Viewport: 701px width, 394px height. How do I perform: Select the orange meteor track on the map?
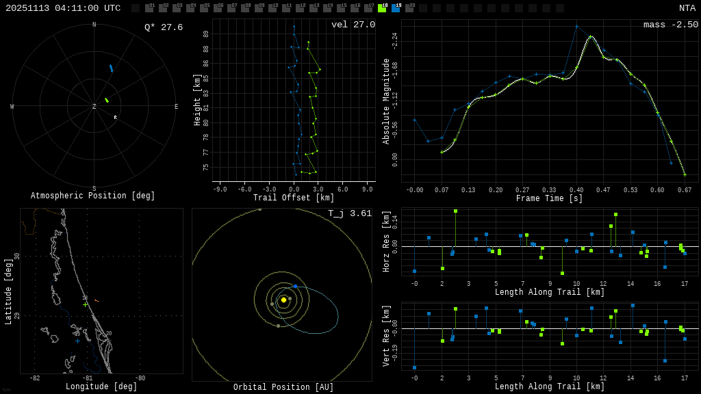coord(97,301)
